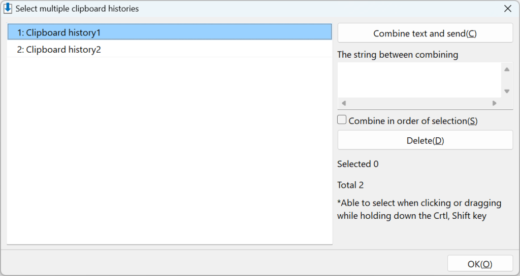Click the Total 2 counter text
This screenshot has width=520, height=276.
tap(350, 185)
